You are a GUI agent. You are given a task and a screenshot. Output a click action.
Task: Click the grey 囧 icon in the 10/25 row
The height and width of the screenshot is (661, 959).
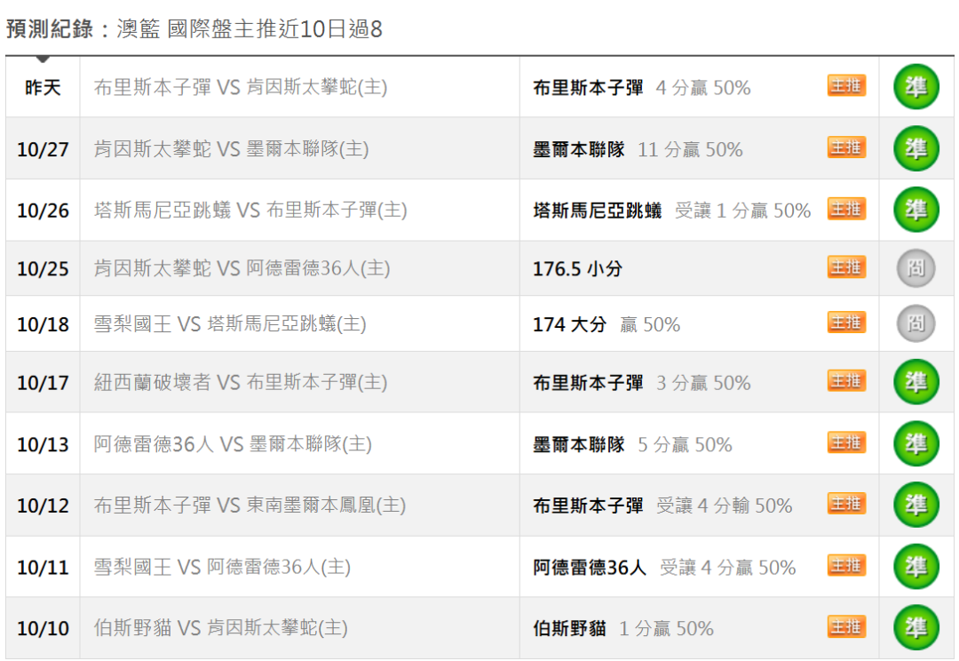coord(915,268)
